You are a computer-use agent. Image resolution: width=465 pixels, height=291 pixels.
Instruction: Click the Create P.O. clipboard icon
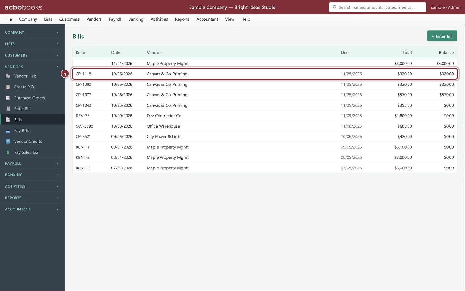click(x=8, y=87)
